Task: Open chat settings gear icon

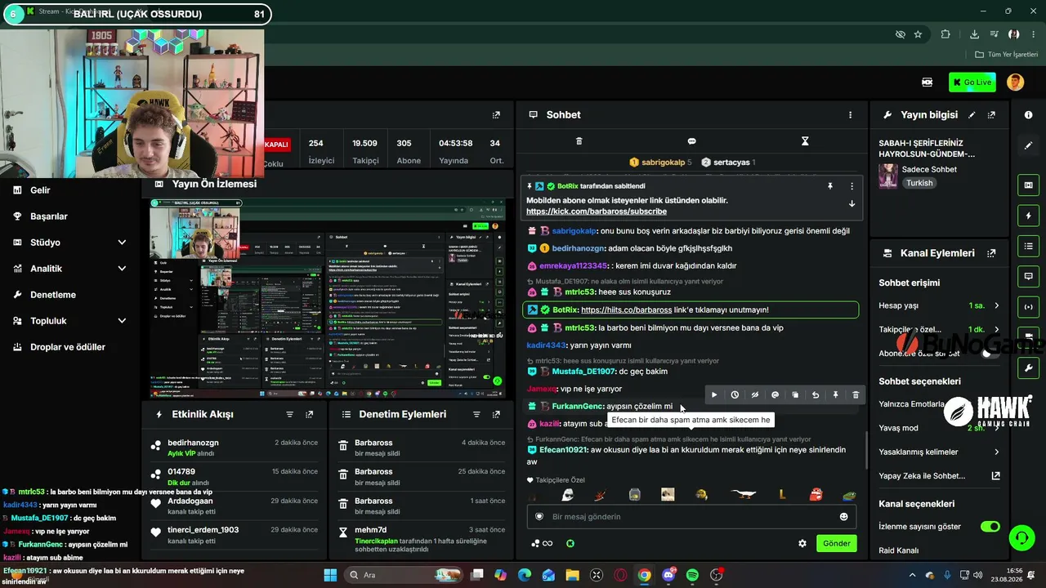Action: point(802,543)
